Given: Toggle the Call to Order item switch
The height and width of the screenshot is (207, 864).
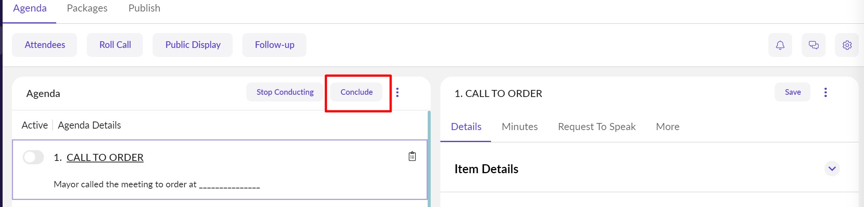Looking at the screenshot, I should (x=34, y=157).
